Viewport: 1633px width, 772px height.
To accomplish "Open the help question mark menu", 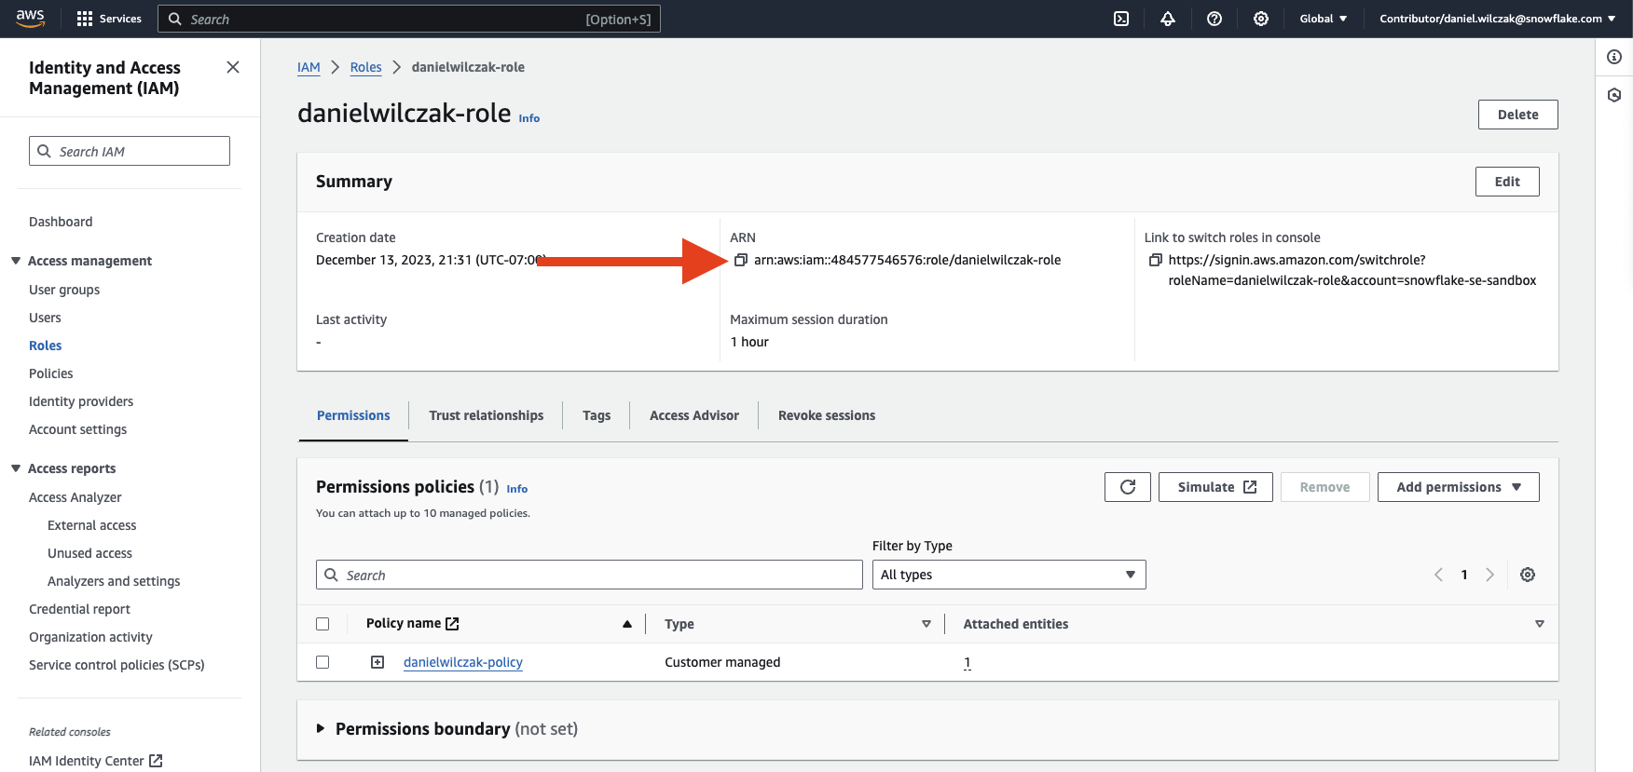I will [1214, 19].
